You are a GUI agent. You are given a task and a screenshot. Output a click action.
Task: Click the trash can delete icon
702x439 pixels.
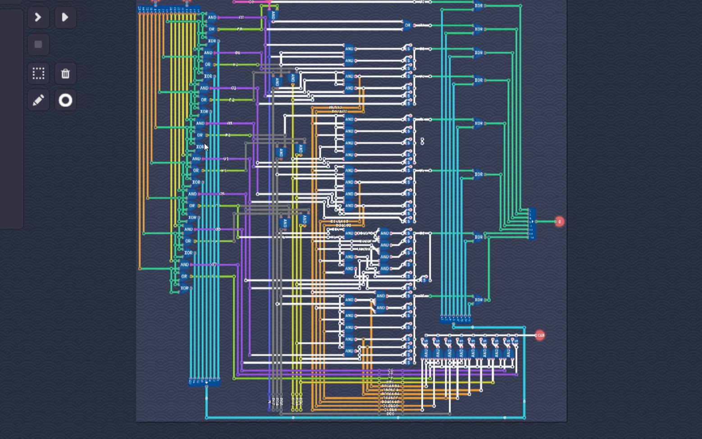(x=65, y=73)
